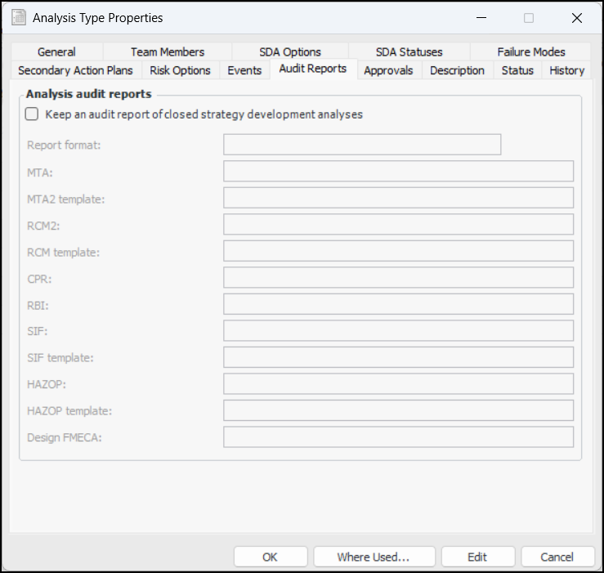Click the MTA2 template field
604x573 pixels.
click(x=398, y=198)
